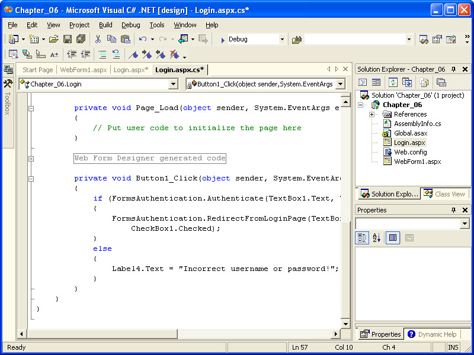Click Refresh icon in Solution Explorer

(x=393, y=82)
